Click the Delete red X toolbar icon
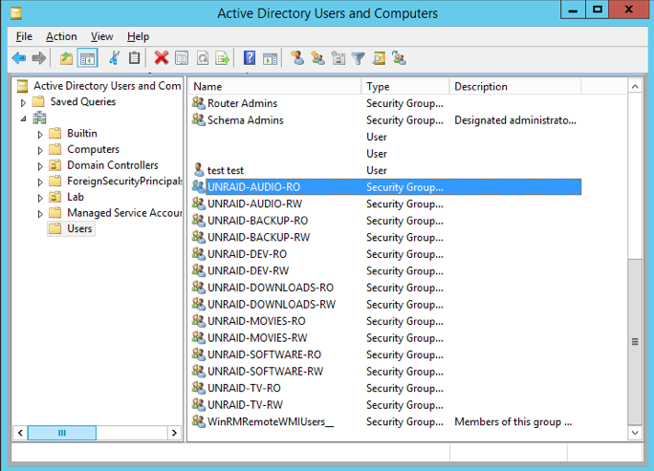Screen dimensions: 654x471 pyautogui.click(x=161, y=58)
